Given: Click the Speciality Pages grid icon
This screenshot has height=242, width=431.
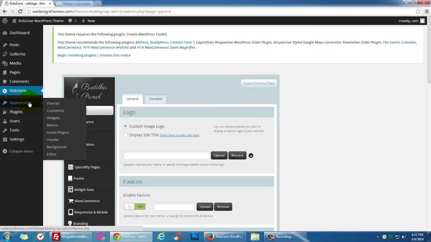Looking at the screenshot, I should pos(70,167).
